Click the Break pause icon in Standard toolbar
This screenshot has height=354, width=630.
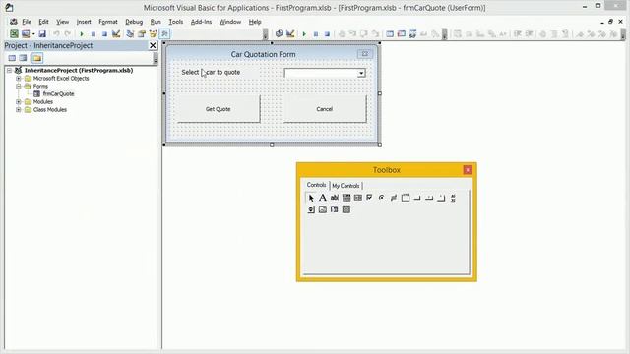pyautogui.click(x=94, y=34)
